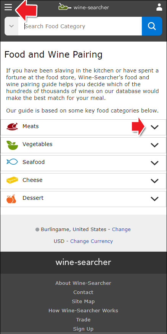Expand the Cheese category chevron
Image resolution: width=167 pixels, height=334 pixels.
point(154,181)
